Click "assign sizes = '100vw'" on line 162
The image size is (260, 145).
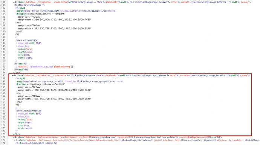coord(29,96)
